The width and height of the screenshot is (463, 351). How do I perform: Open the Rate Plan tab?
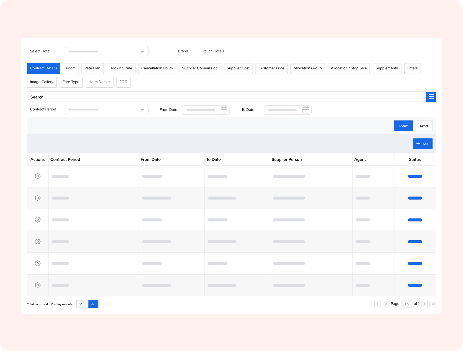92,68
